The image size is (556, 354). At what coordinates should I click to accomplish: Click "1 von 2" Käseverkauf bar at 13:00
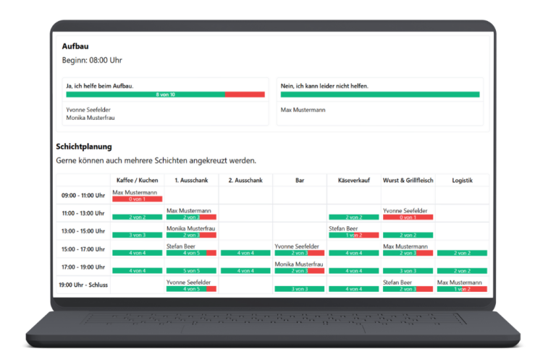tap(353, 235)
